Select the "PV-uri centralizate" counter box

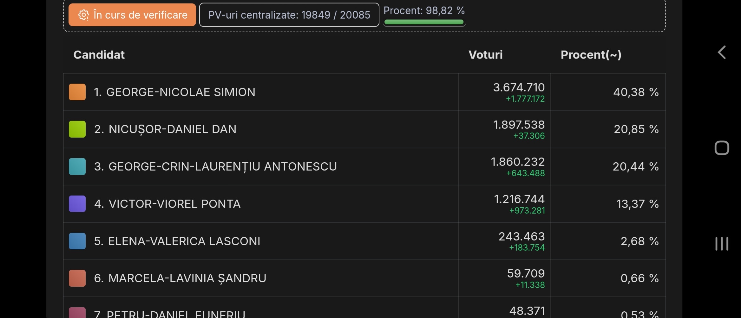tap(289, 15)
